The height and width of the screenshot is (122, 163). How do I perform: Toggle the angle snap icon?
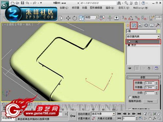click(131, 18)
